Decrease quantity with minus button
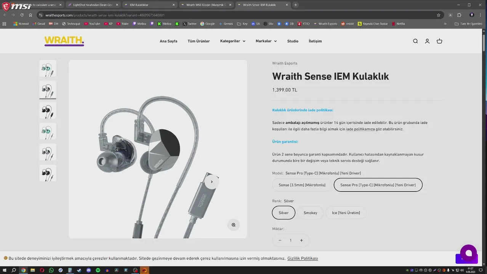Viewport: 487px width, 274px height. tap(280, 240)
